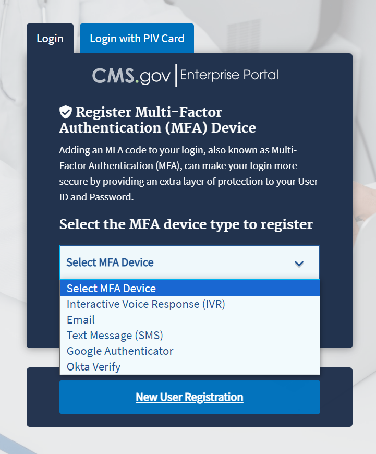This screenshot has width=376, height=454.
Task: Click the Enterprise Portal header text
Action: point(229,75)
